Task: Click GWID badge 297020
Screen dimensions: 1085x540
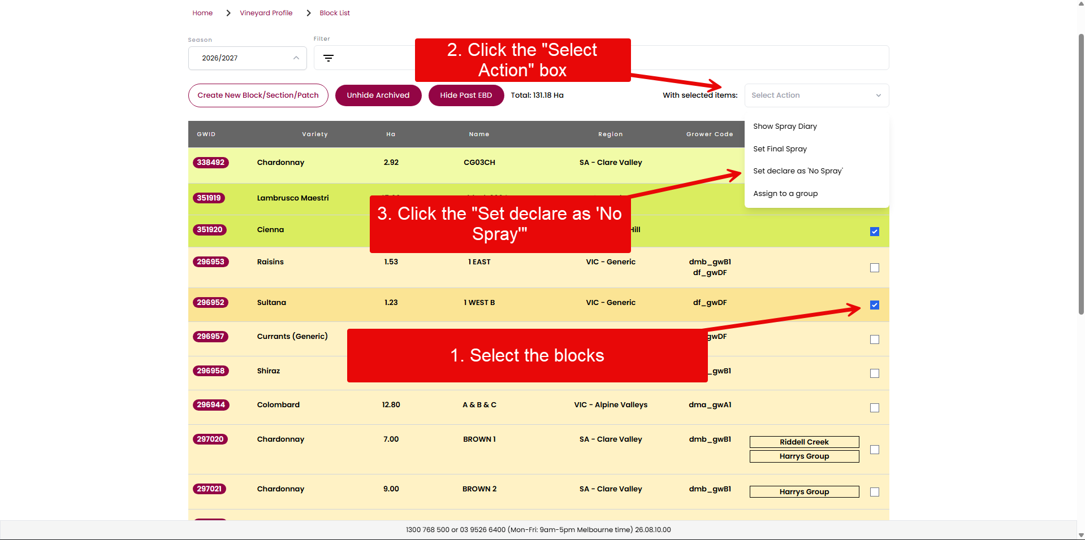Action: pyautogui.click(x=210, y=439)
